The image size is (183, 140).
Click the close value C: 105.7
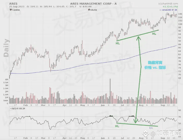tap(71, 7)
